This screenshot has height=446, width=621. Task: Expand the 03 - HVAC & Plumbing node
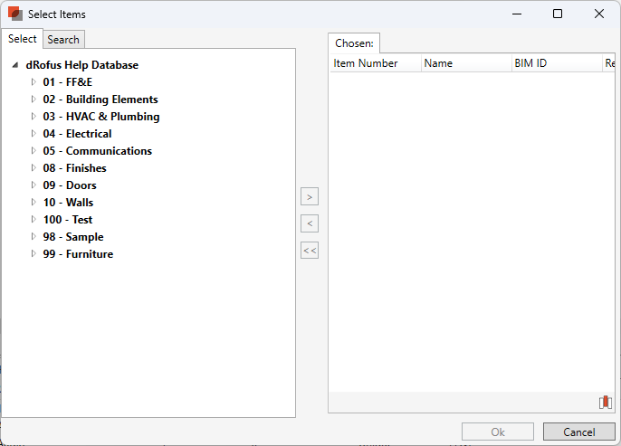(33, 117)
